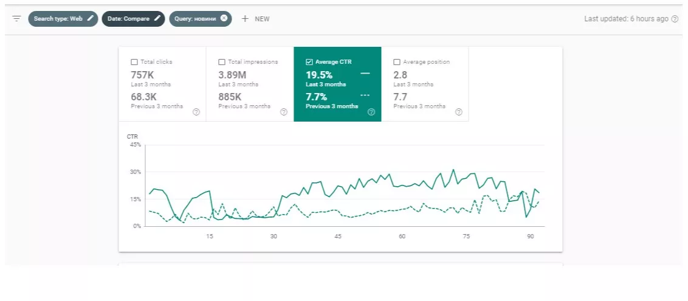Open help icon in Total clicks card

[x=196, y=112]
